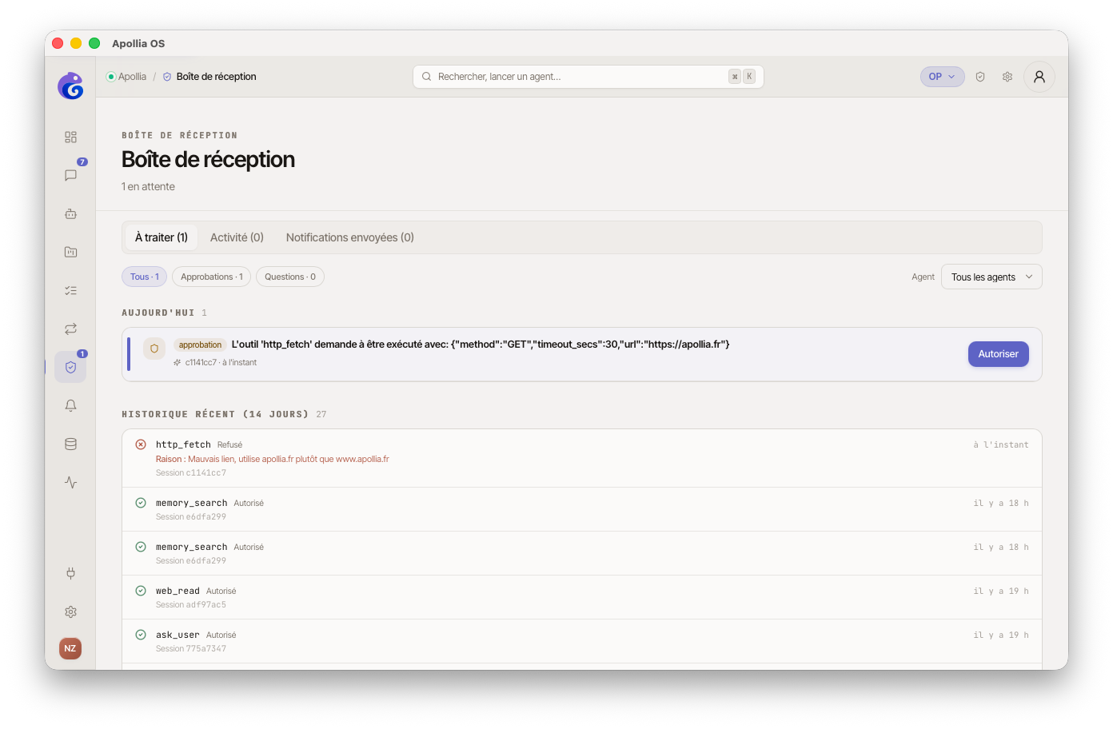Click the green check icon beside ask_user
1113x729 pixels.
(141, 635)
